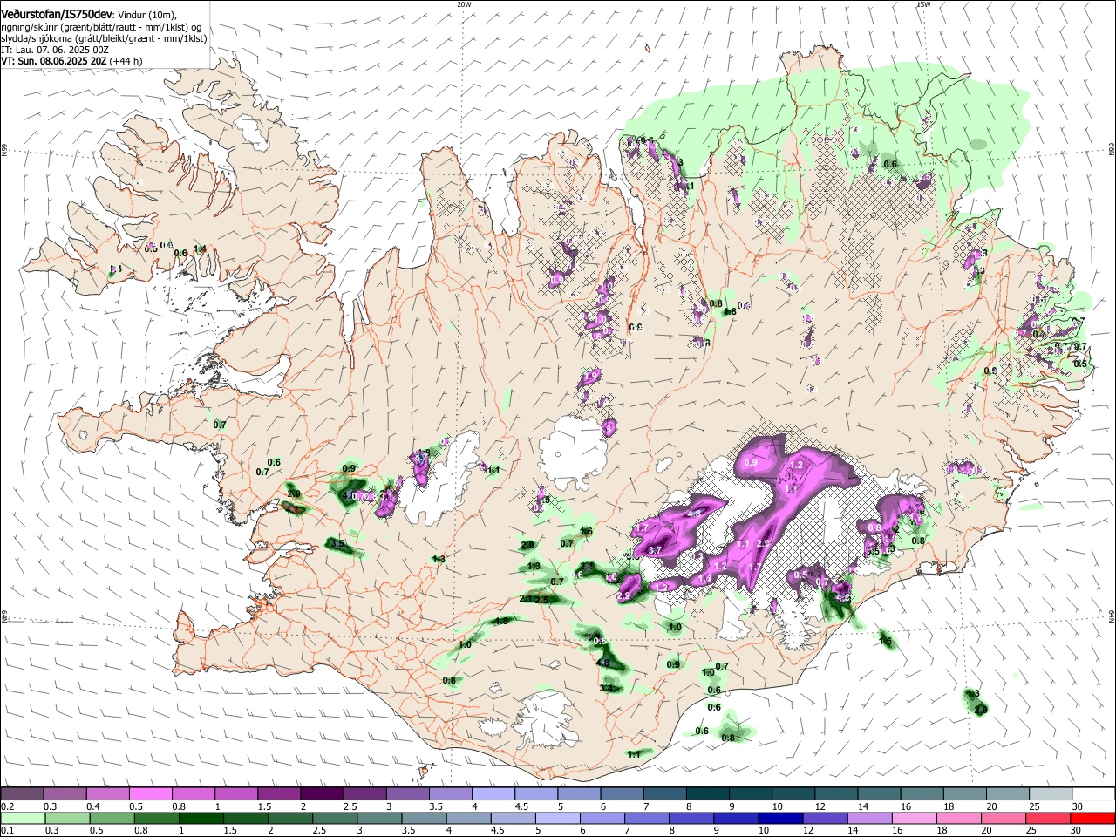
Task: Pick the white 30 swatch in the snow legend row
Action: (1093, 793)
